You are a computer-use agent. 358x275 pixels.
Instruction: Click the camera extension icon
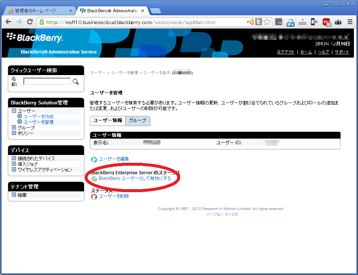[x=338, y=22]
